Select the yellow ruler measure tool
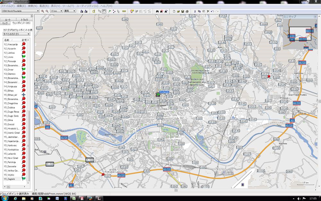 click(124, 11)
